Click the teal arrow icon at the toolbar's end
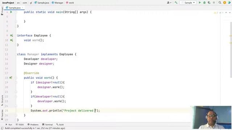 229,3
